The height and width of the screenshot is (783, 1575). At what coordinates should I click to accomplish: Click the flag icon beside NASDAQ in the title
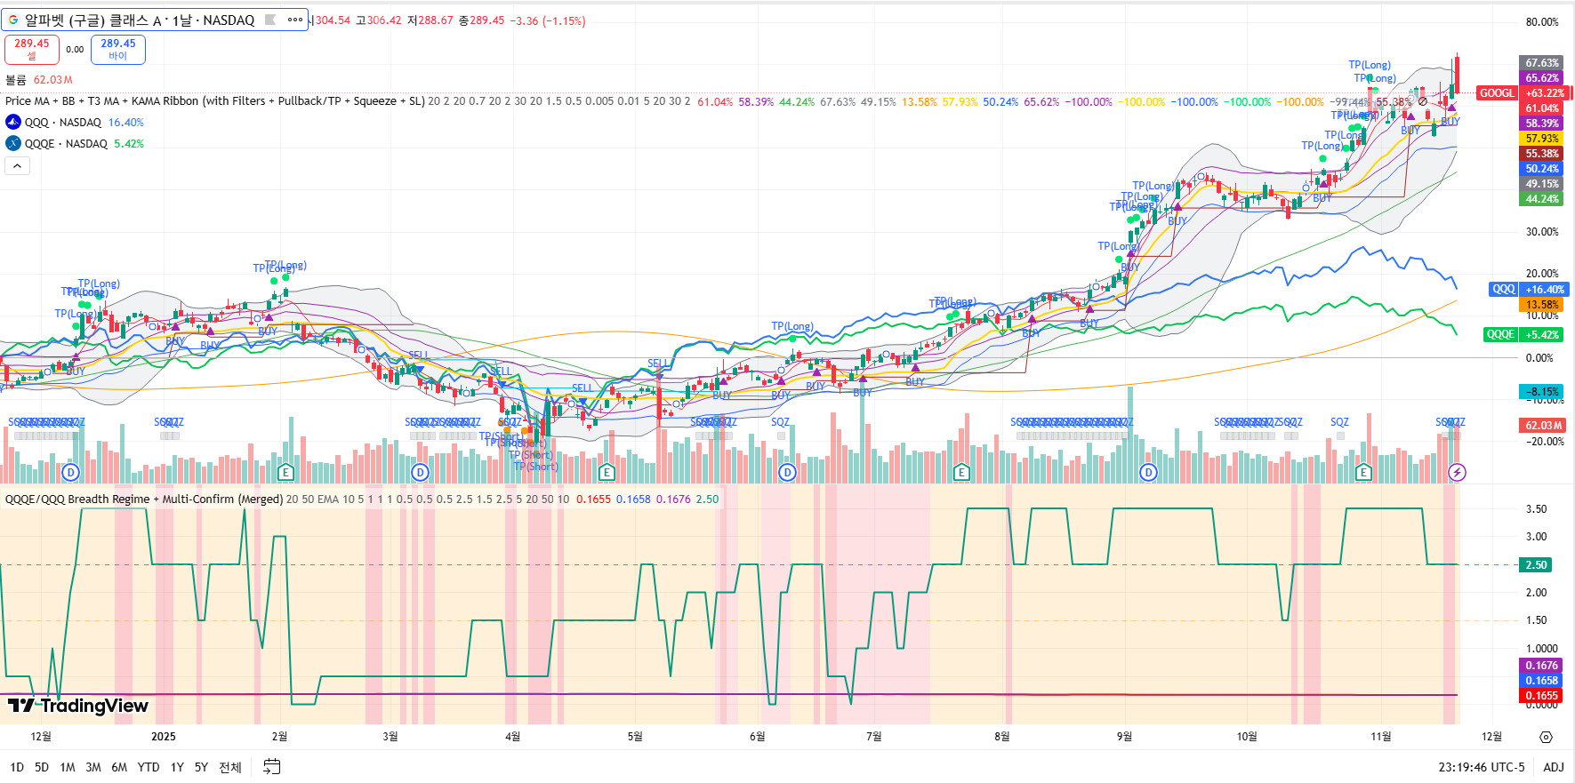point(270,20)
